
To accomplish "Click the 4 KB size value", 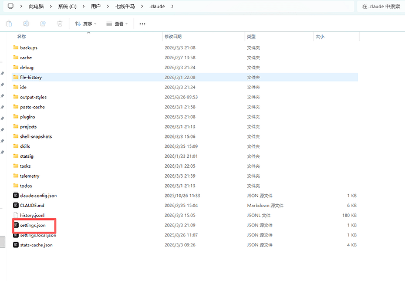I will point(352,245).
